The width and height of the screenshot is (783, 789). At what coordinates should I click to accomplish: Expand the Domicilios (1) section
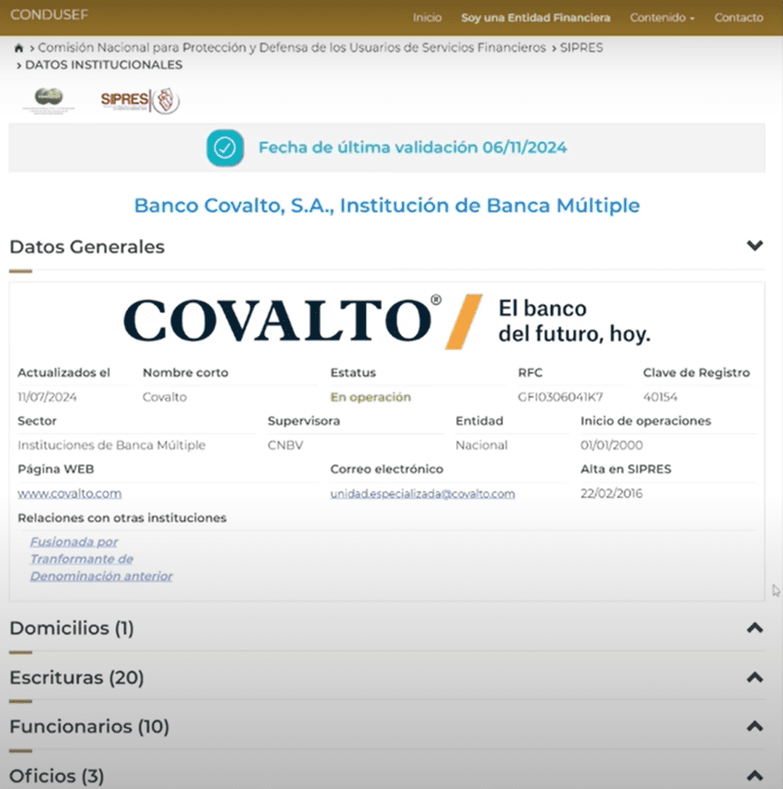tap(754, 629)
